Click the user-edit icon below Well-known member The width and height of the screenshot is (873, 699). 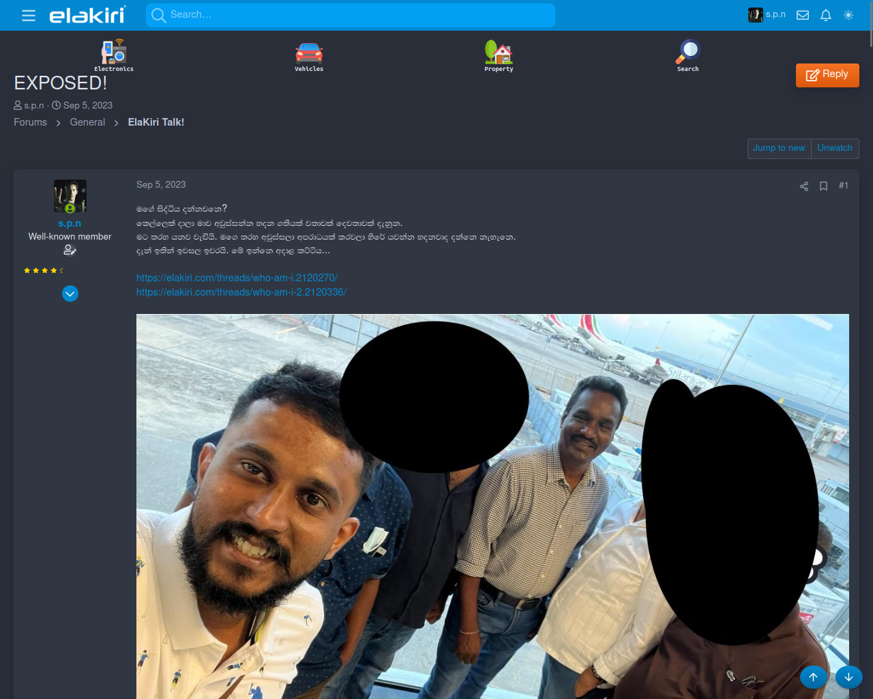click(x=70, y=250)
